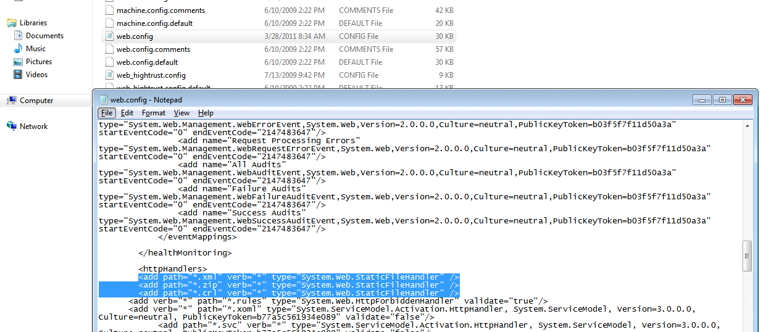Viewport: 782px width, 332px height.
Task: Click the web_hightrust.config file icon
Action: tap(110, 75)
